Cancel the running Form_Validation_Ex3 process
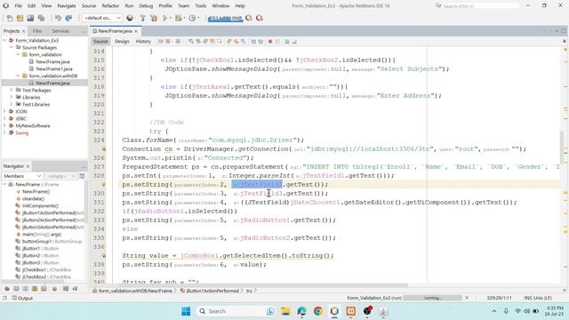 (x=467, y=298)
